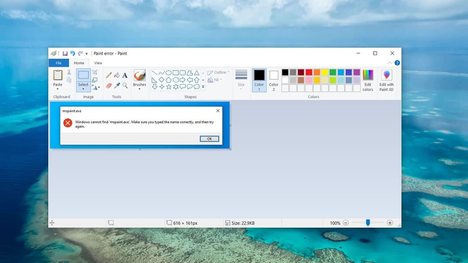Select the Text tool

(125, 75)
